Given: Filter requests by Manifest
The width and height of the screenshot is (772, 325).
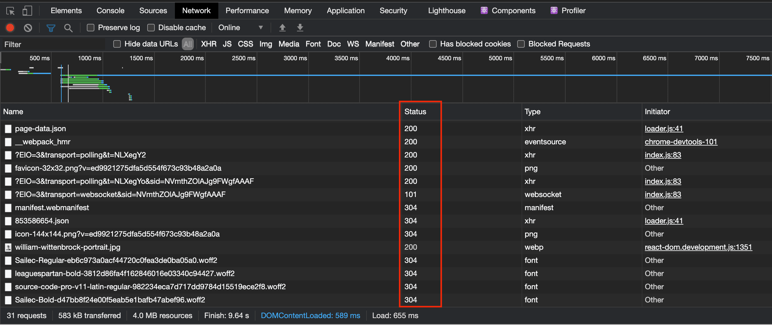Looking at the screenshot, I should tap(380, 44).
